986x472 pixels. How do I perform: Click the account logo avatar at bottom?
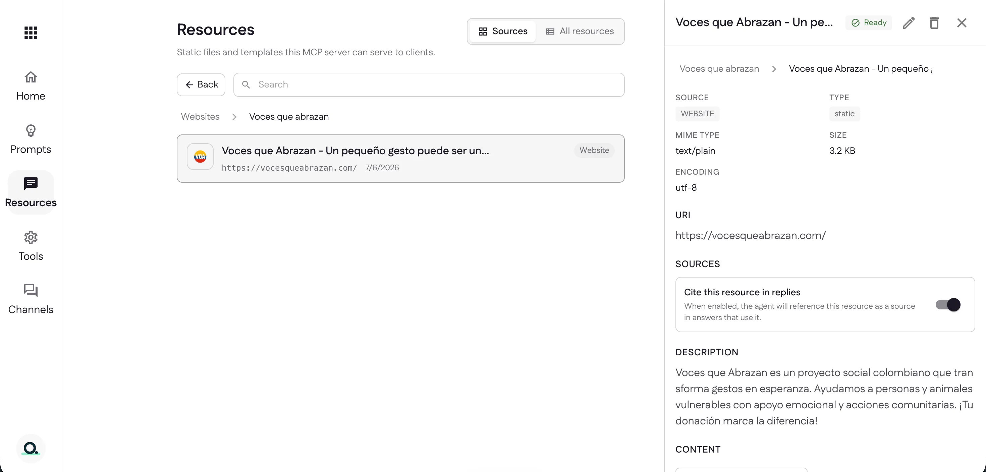[31, 448]
